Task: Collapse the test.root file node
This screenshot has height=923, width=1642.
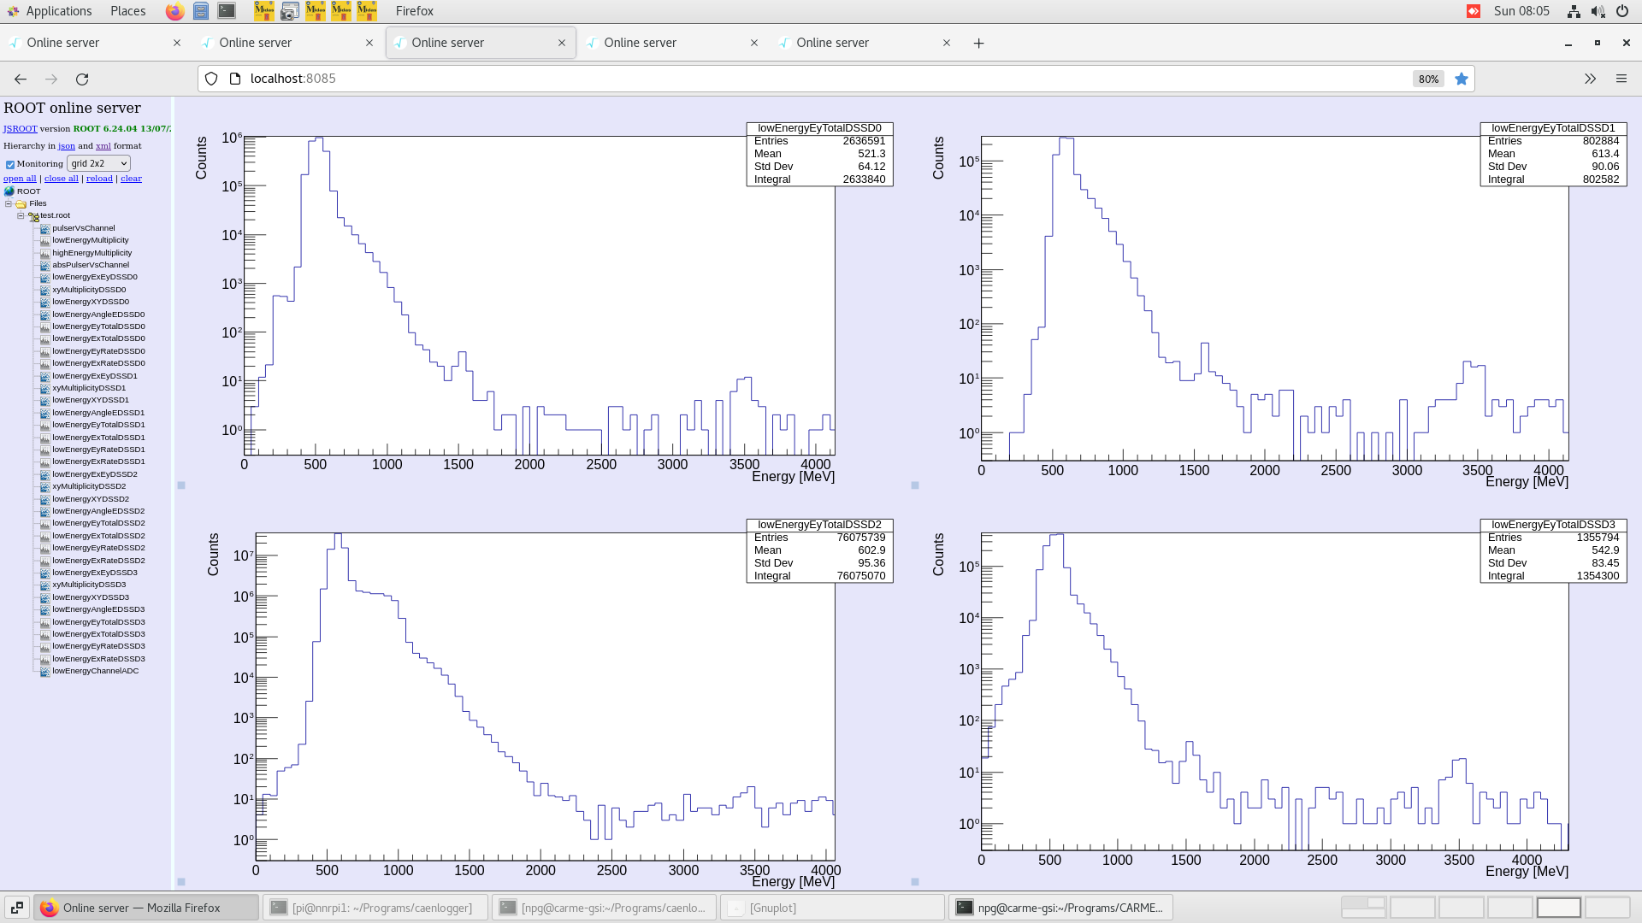Action: tap(21, 215)
